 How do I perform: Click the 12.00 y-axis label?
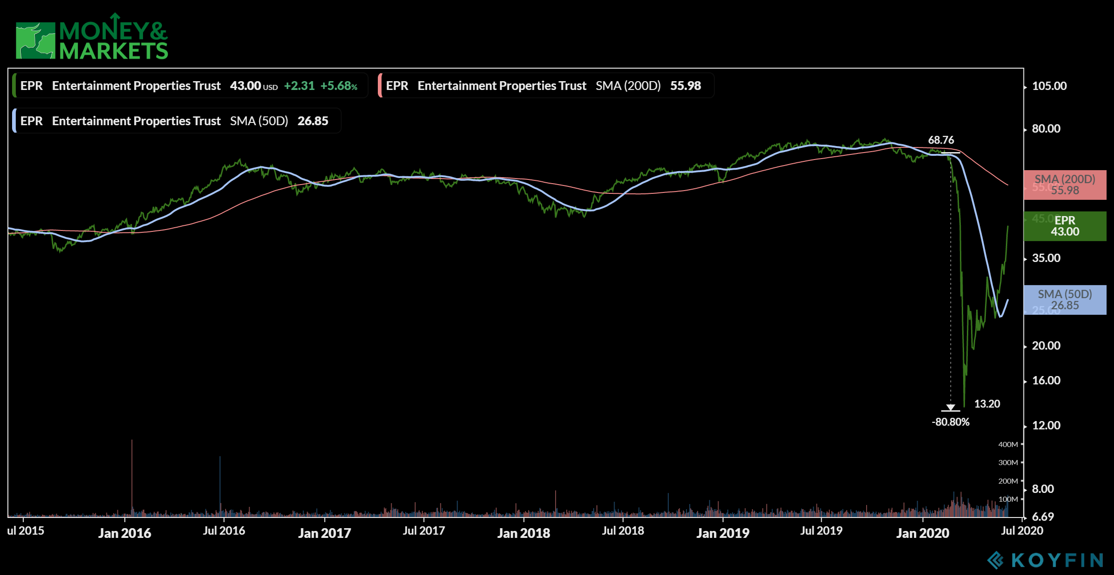tap(1046, 426)
